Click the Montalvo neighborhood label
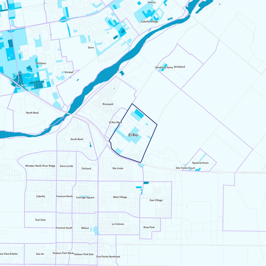This screenshot has height=266, width=266. (x=41, y=63)
